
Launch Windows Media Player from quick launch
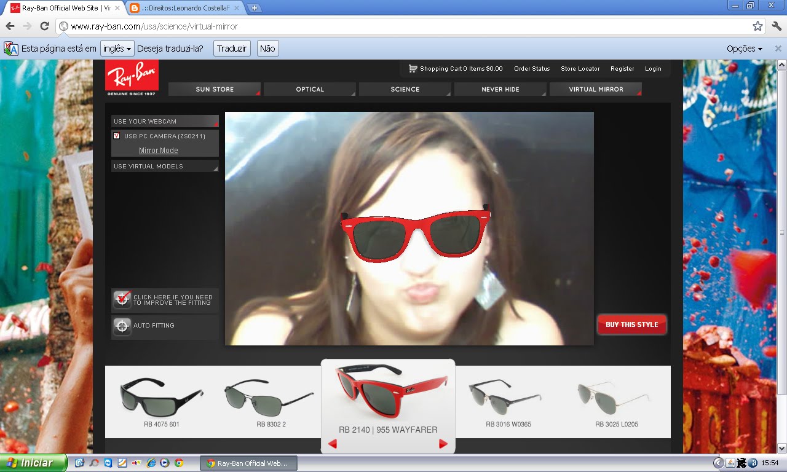coord(165,463)
